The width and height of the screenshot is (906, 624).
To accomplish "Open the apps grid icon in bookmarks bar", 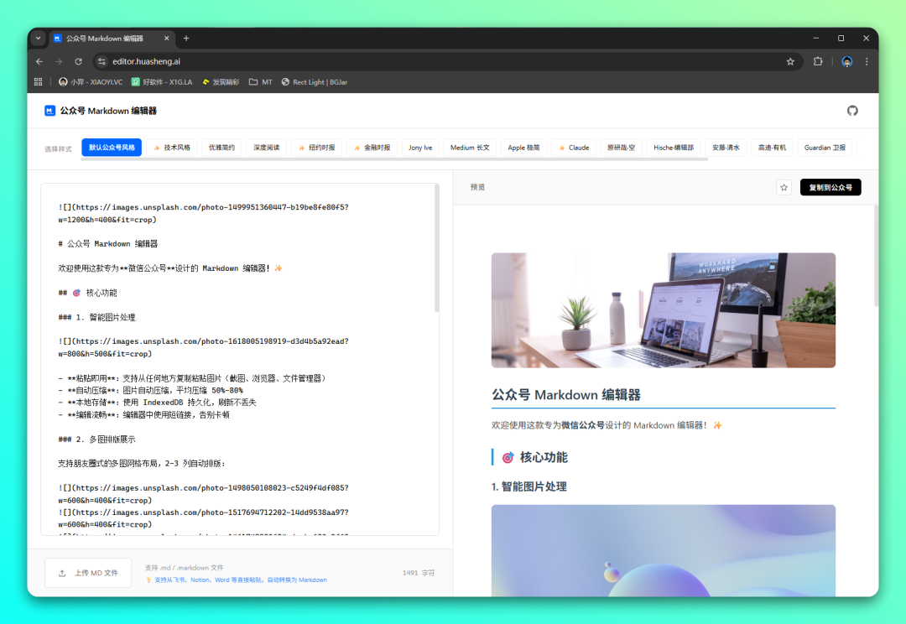I will [38, 82].
